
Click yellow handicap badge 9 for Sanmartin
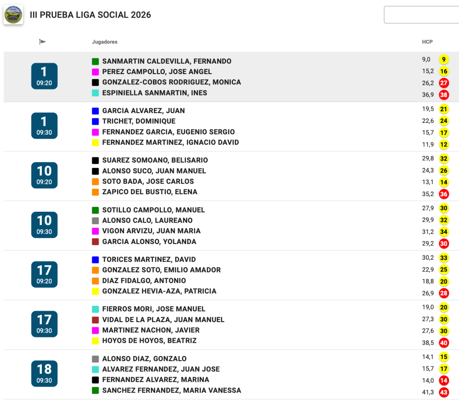(444, 60)
